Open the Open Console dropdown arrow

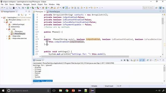[x=158, y=60]
